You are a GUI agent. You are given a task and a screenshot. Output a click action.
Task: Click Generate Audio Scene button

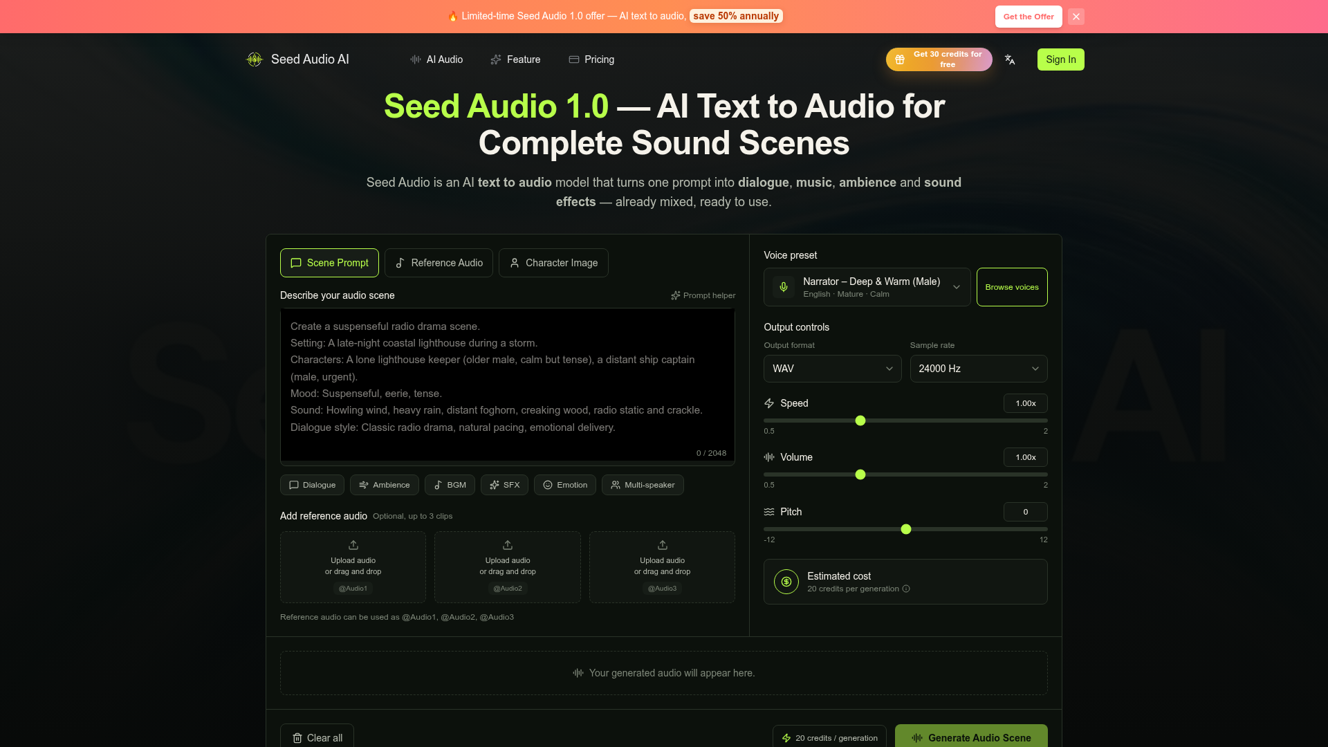971,737
